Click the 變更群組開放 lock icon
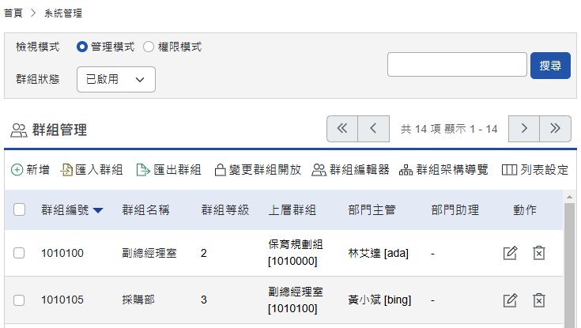Image resolution: width=581 pixels, height=328 pixels. point(221,170)
